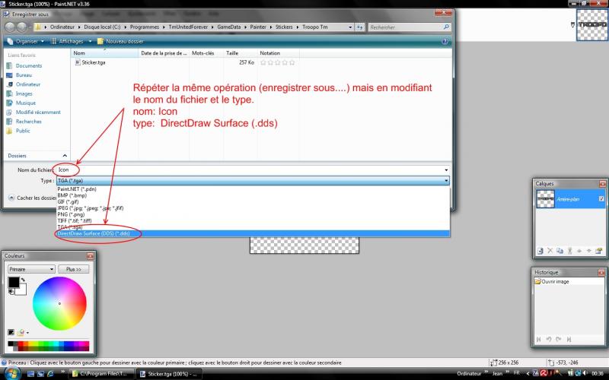The image size is (609, 380).
Task: Launch Internet Explorer from quick launch
Action: [x=50, y=374]
